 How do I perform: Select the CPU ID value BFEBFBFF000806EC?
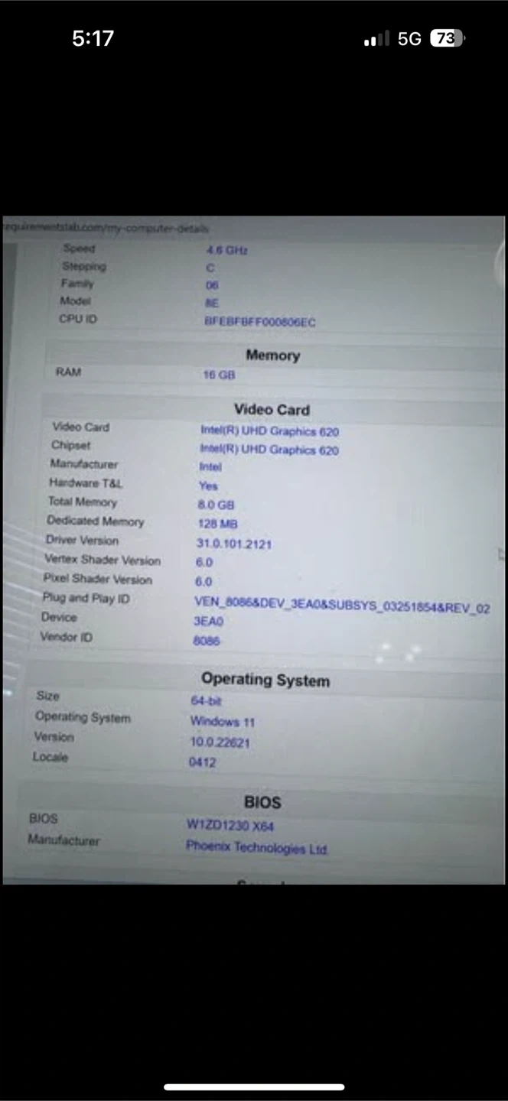(259, 322)
